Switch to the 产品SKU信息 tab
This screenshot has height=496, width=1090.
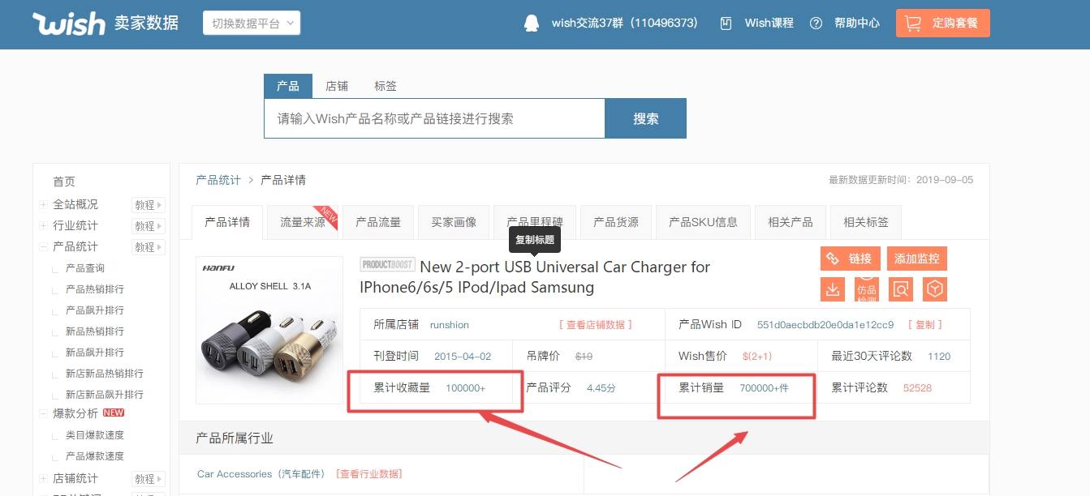pyautogui.click(x=703, y=222)
